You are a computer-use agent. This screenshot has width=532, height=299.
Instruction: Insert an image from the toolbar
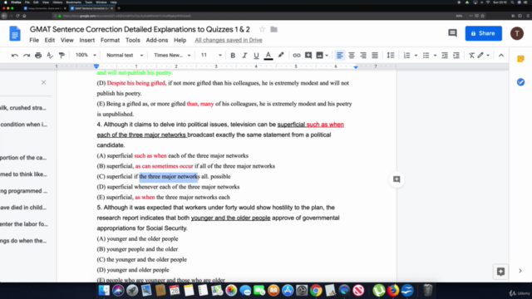319,56
